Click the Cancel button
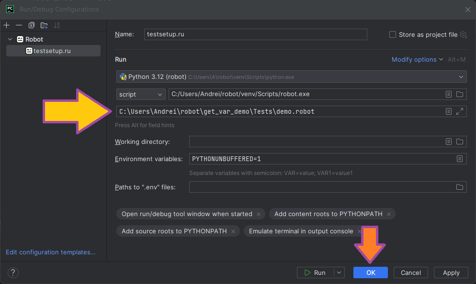The image size is (476, 284). (411, 273)
